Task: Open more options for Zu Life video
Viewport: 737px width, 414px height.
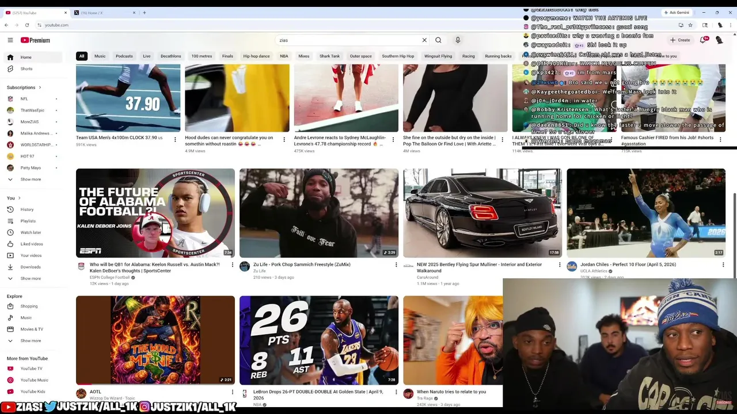Action: pyautogui.click(x=396, y=264)
